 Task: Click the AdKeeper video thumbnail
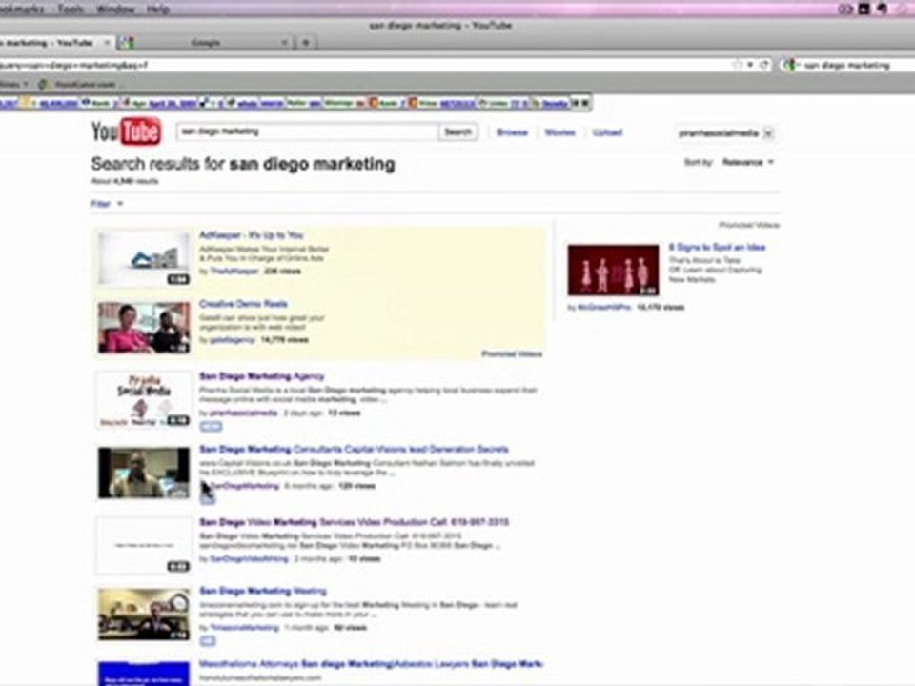click(x=144, y=258)
